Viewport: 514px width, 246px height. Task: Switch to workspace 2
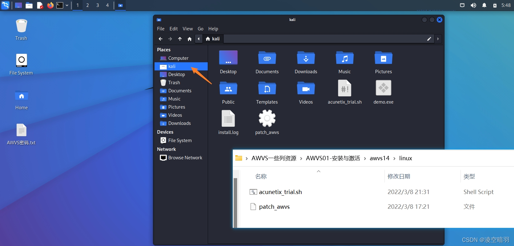(88, 5)
